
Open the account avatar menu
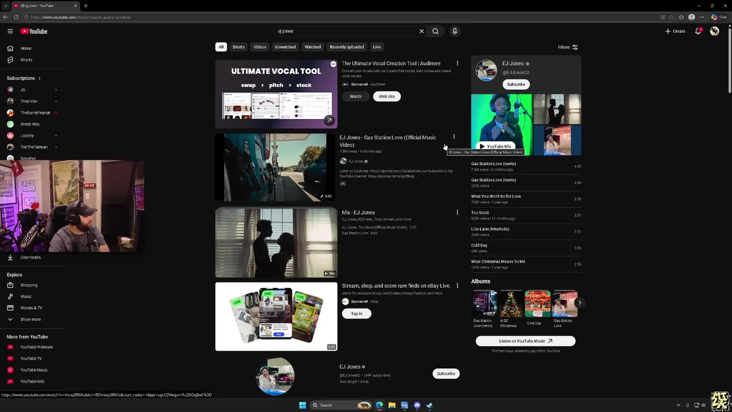tap(714, 31)
